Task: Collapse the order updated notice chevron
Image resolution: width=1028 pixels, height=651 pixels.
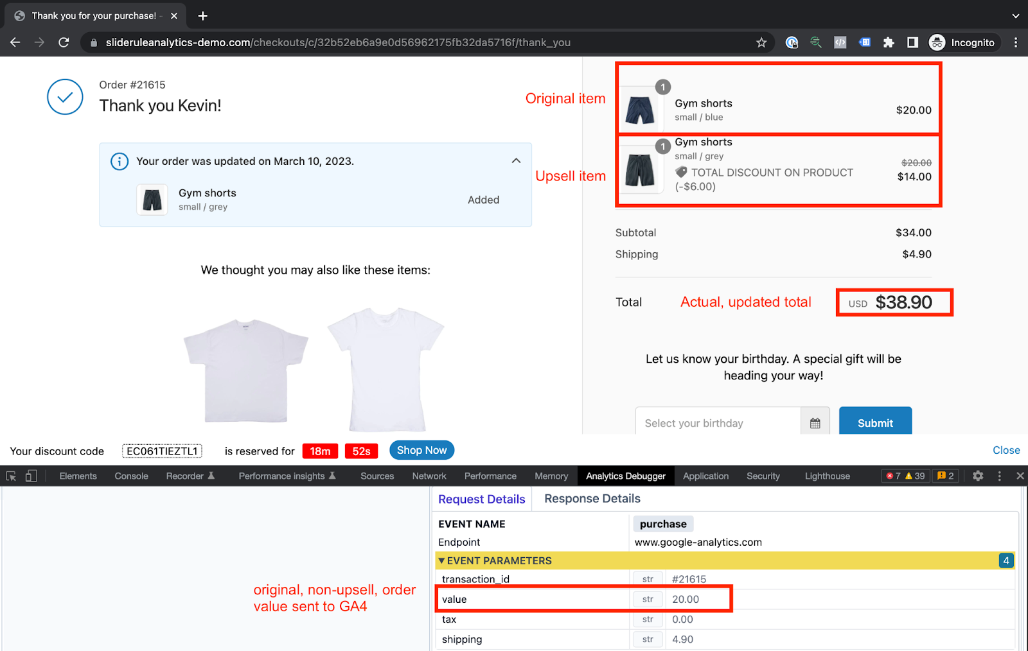Action: pos(516,161)
